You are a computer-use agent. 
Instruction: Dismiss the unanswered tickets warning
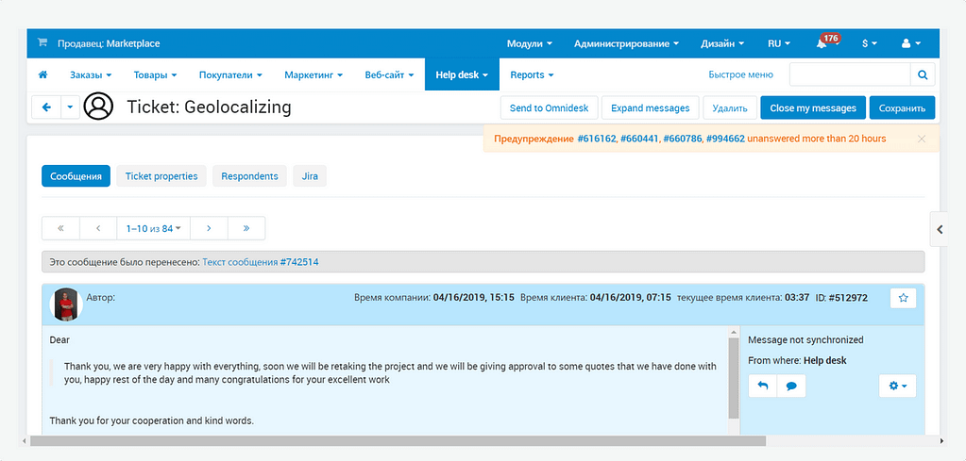point(922,139)
